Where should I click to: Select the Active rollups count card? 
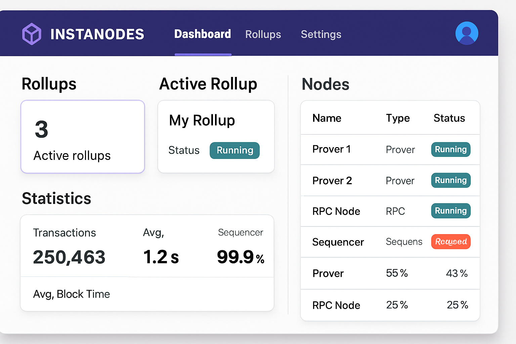pyautogui.click(x=82, y=137)
